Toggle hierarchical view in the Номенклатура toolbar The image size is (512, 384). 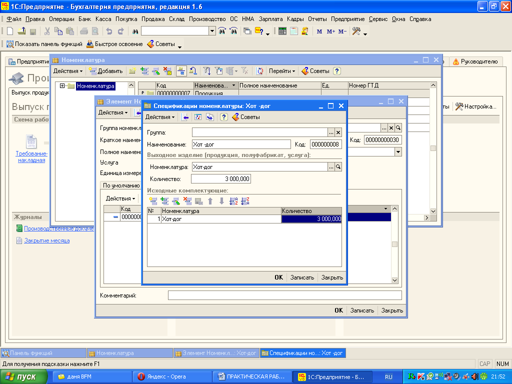click(181, 71)
